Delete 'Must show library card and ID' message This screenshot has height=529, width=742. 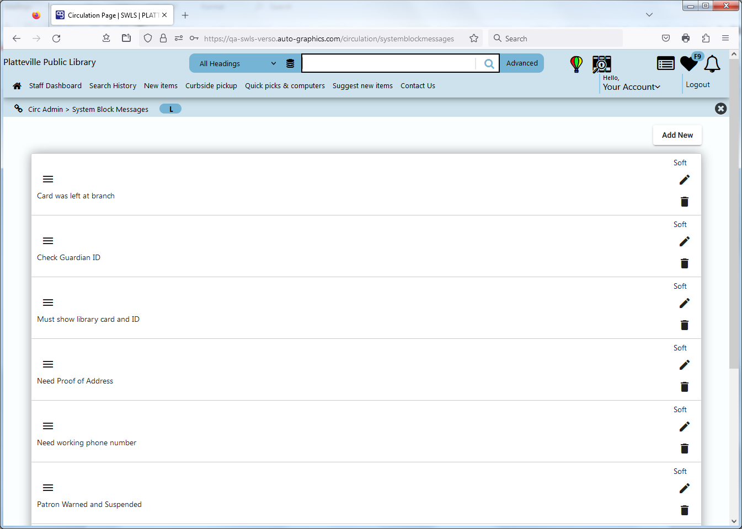pyautogui.click(x=685, y=325)
